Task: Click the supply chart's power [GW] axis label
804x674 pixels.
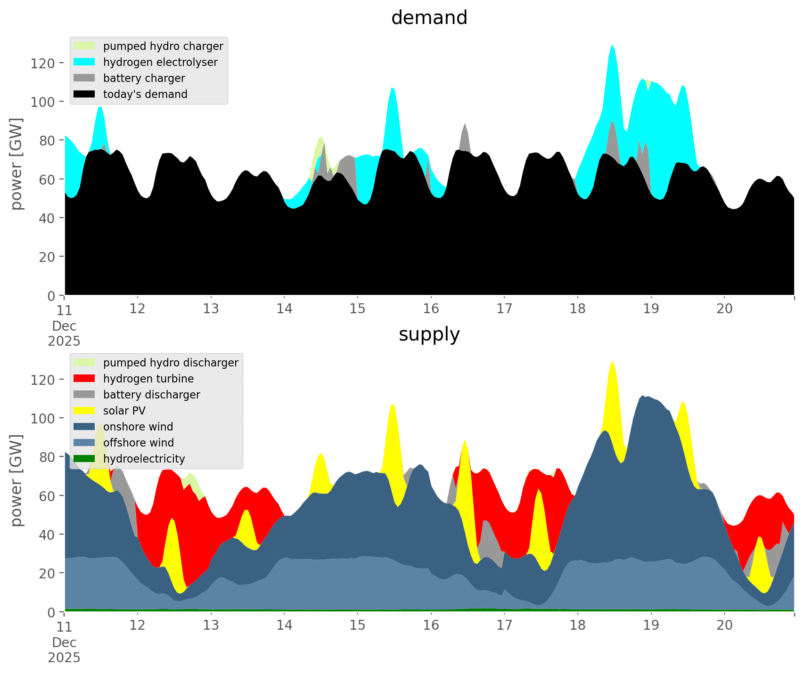Action: pyautogui.click(x=16, y=480)
